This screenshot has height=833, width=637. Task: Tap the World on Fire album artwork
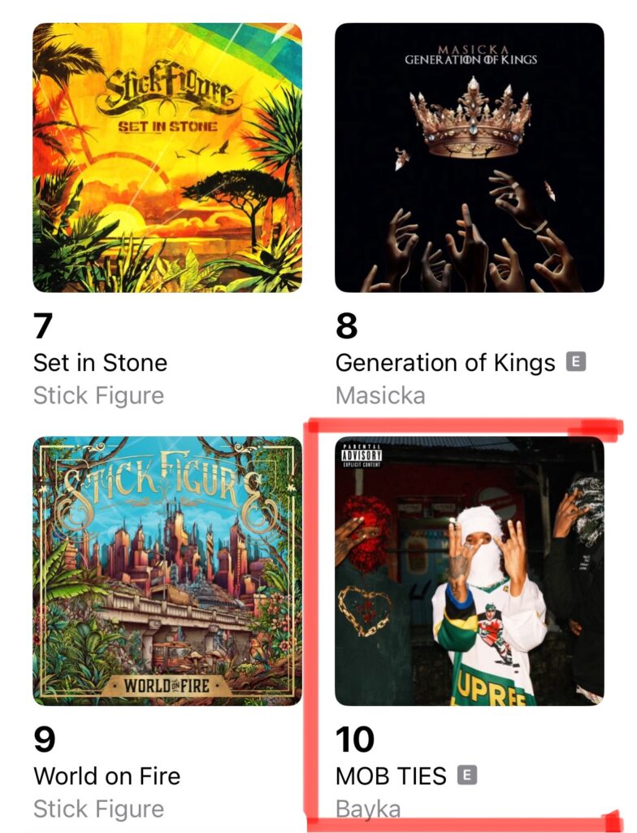tap(167, 571)
